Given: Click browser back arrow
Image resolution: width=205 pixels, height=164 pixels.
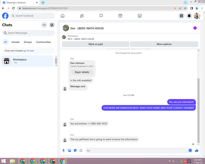Looking at the screenshot, I should 3,8.
